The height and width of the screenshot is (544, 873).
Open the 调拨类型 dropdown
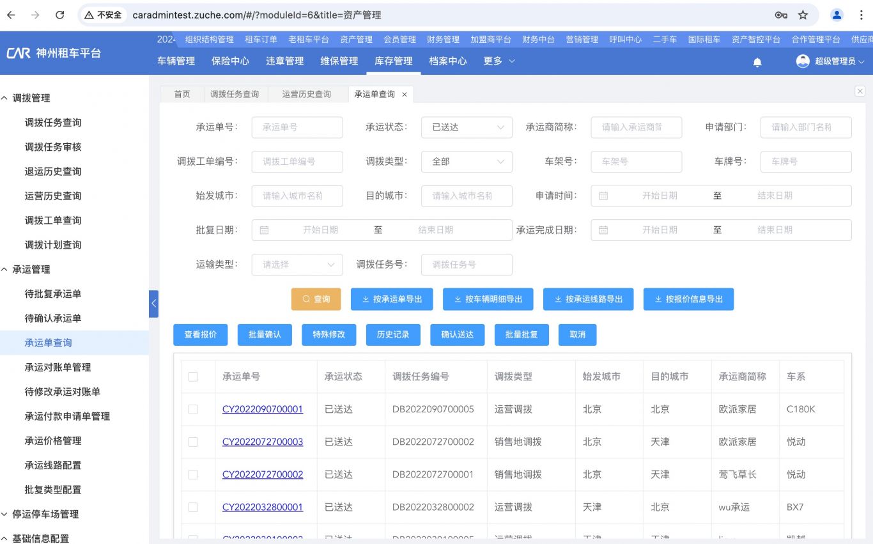coord(467,162)
